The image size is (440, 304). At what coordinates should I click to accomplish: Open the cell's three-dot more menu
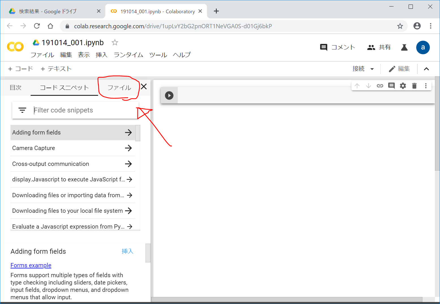coord(426,86)
